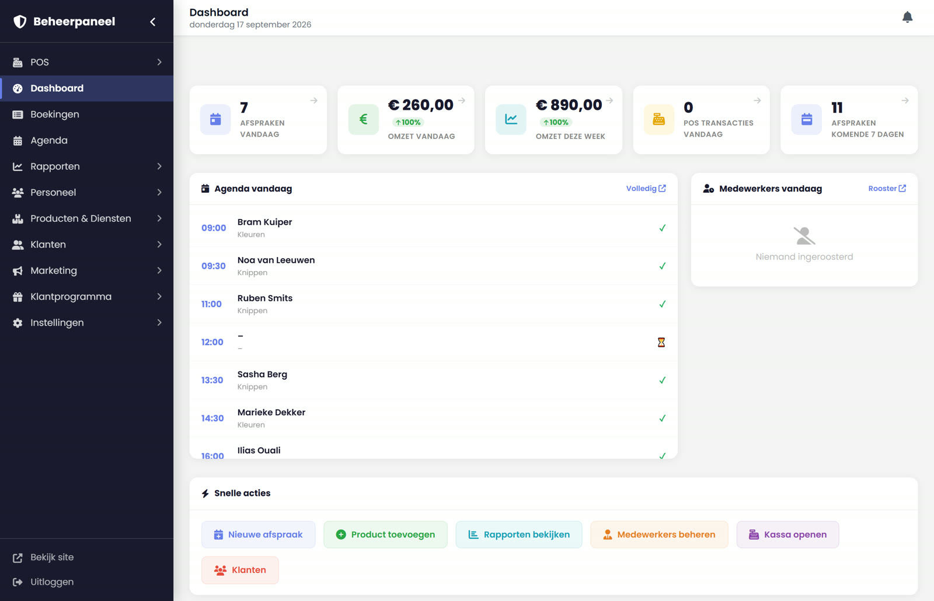This screenshot has height=601, width=934.
Task: Select the Noa van Leeuwen appointment row
Action: pos(433,266)
